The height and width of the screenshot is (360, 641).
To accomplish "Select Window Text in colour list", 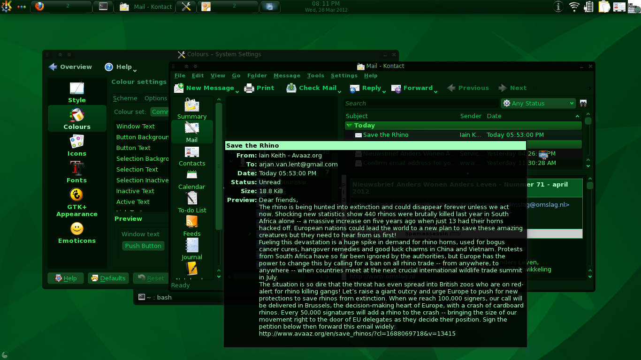I will [x=136, y=126].
